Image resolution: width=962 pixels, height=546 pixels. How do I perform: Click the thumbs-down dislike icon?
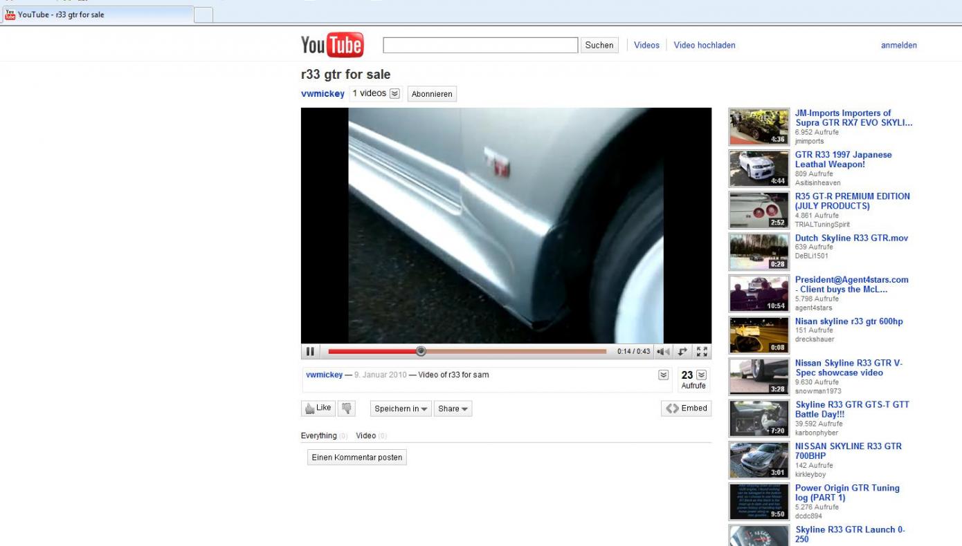pyautogui.click(x=347, y=408)
